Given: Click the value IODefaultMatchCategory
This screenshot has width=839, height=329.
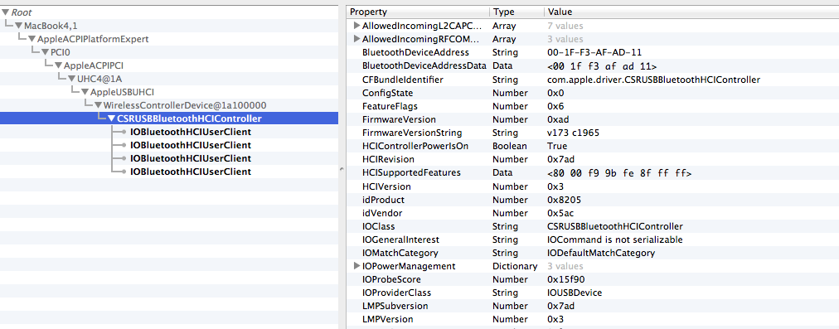Looking at the screenshot, I should point(601,253).
